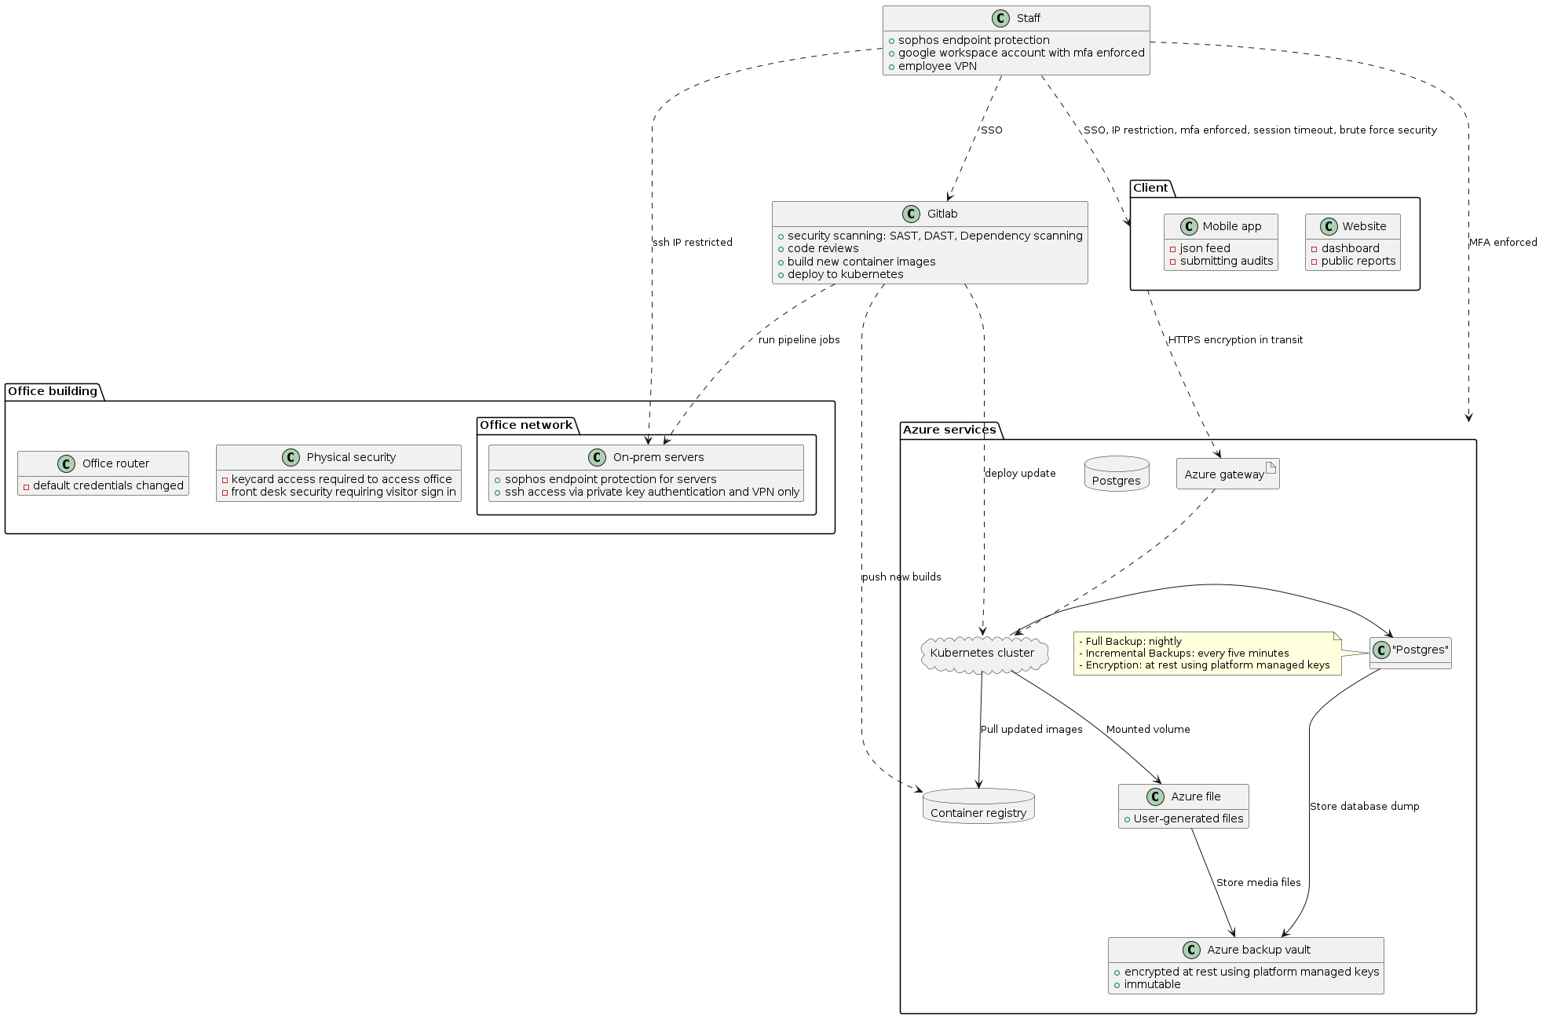Viewport: 1543px width, 1018px height.
Task: Toggle the sophos endpoint protection field marker
Action: click(891, 40)
